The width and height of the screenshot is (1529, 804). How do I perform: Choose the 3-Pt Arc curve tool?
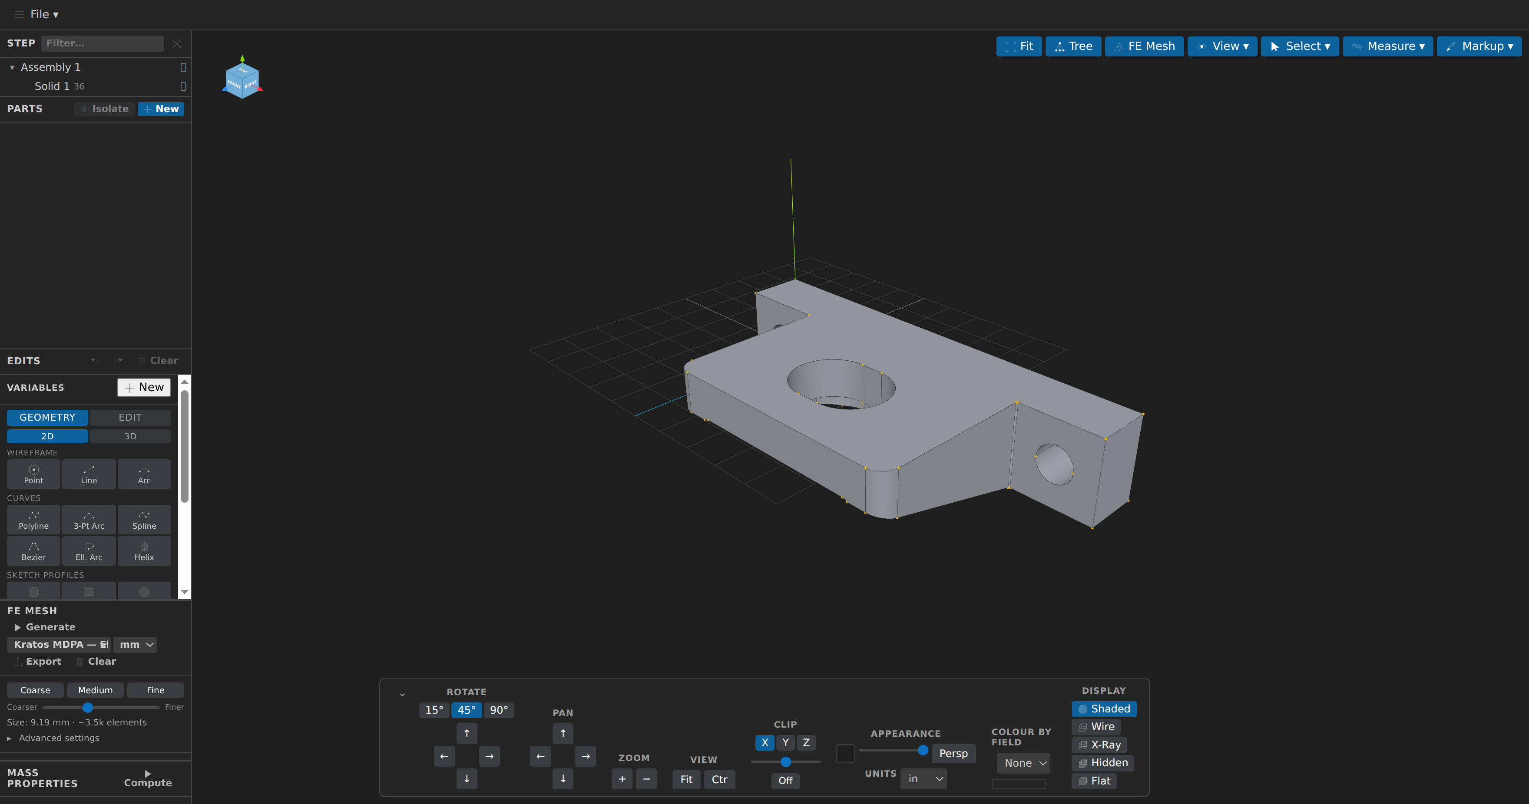click(89, 520)
